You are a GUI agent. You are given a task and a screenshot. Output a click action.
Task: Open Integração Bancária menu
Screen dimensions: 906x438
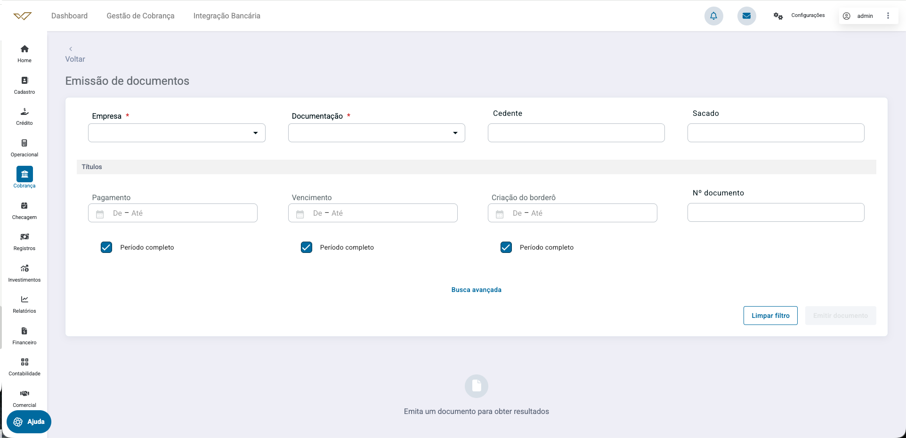[227, 16]
